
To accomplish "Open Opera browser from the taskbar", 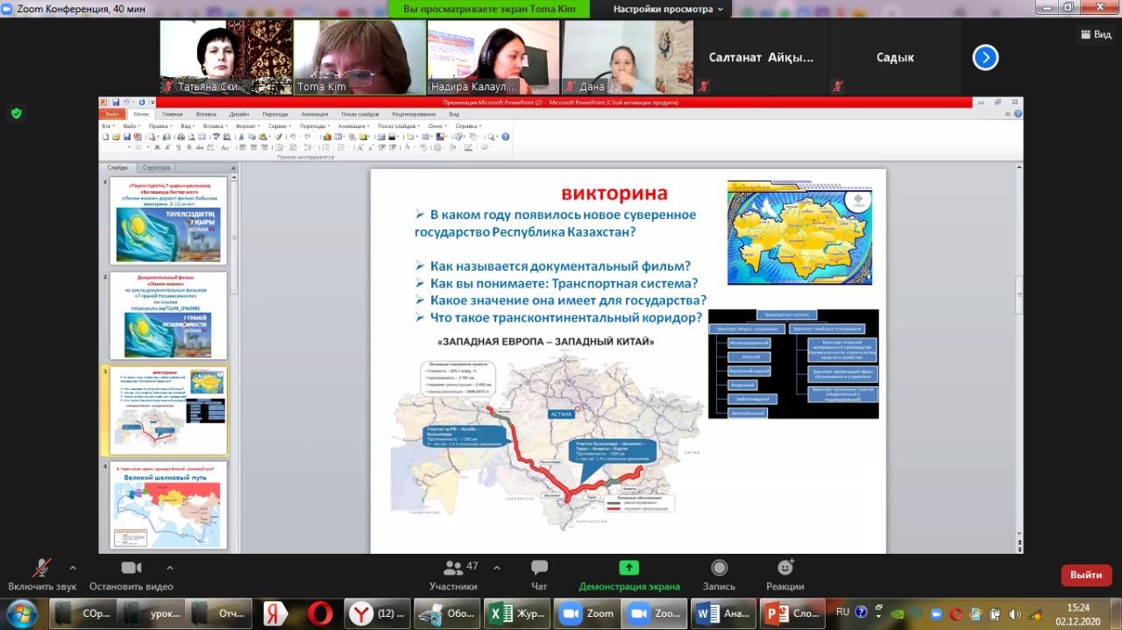I will pyautogui.click(x=321, y=613).
